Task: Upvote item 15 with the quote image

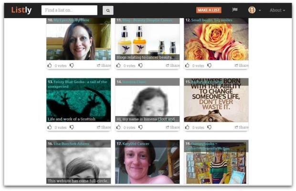Action: coord(187,127)
